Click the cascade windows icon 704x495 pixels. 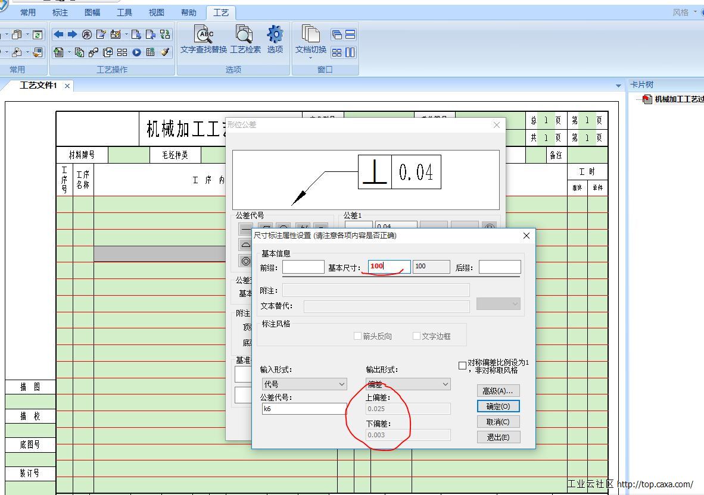tap(337, 35)
